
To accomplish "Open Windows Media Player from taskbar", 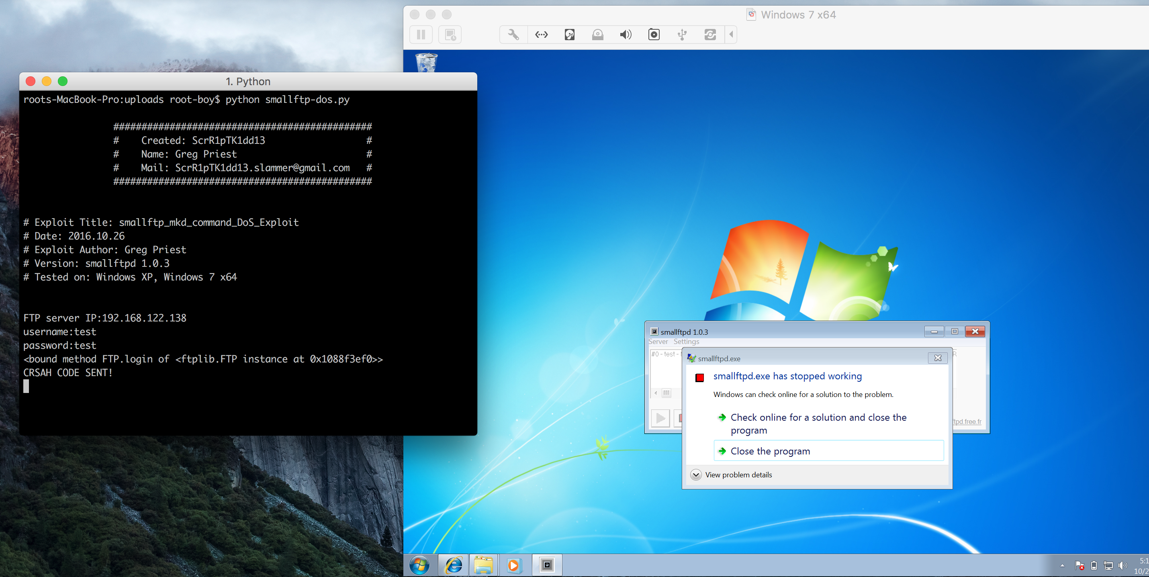I will [514, 565].
